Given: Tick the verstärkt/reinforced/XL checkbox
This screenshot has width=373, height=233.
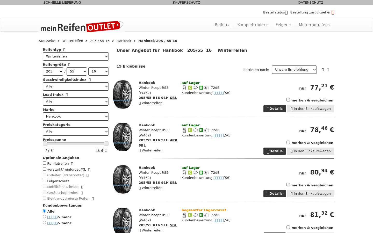Looking at the screenshot, I should pyautogui.click(x=44, y=169).
